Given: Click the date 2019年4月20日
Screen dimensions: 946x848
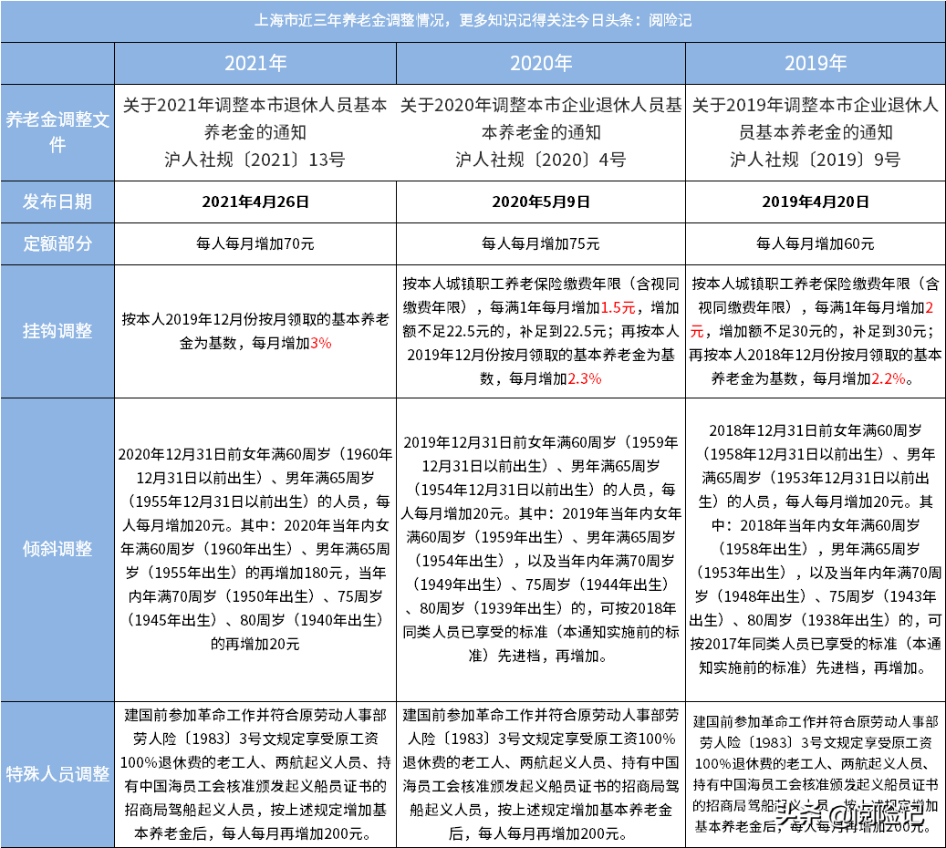Looking at the screenshot, I should (815, 202).
